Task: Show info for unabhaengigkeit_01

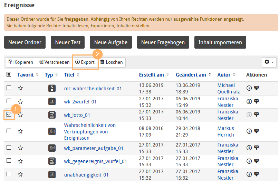Action: tap(249, 174)
